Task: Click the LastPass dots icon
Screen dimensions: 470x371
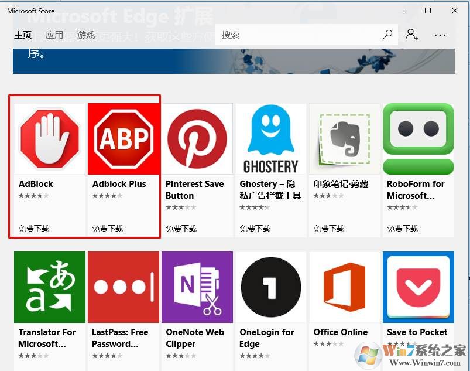Action: pos(123,287)
